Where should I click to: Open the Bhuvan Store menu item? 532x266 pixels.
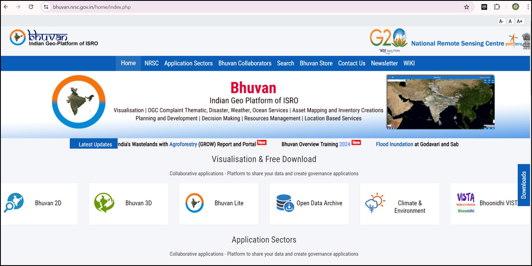tap(316, 63)
